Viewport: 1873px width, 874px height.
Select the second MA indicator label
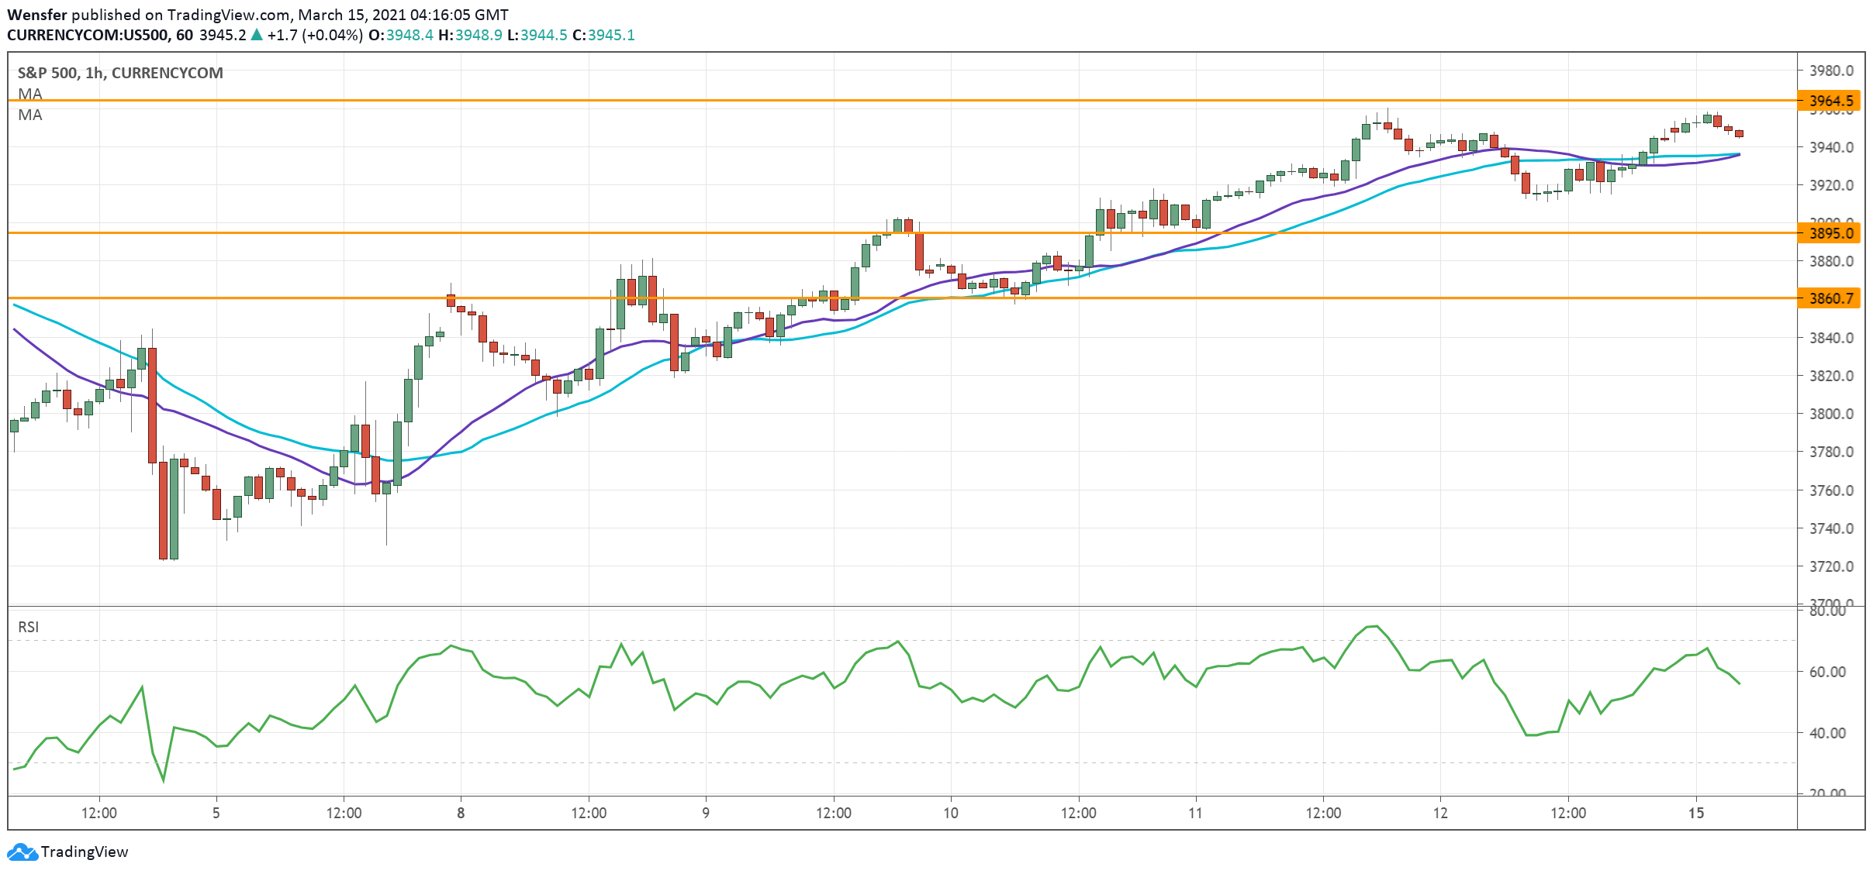coord(29,115)
